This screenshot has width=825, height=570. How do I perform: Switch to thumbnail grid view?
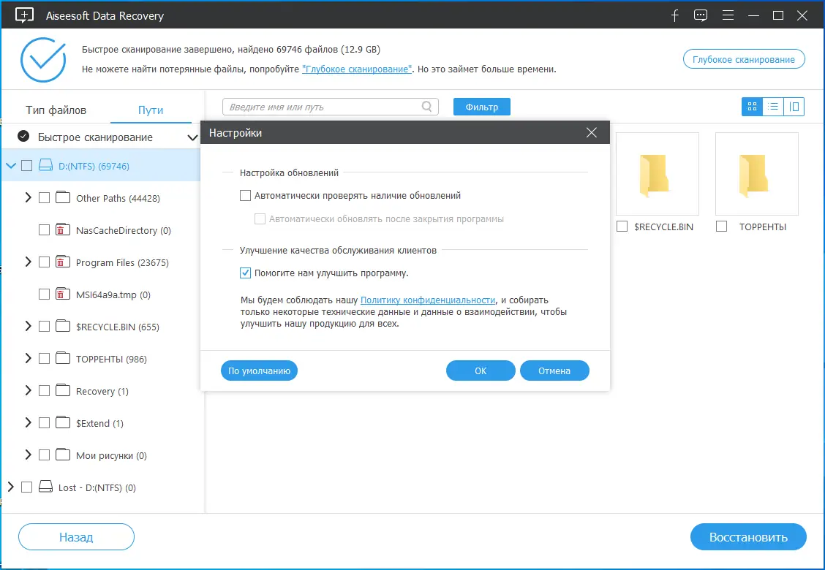752,107
